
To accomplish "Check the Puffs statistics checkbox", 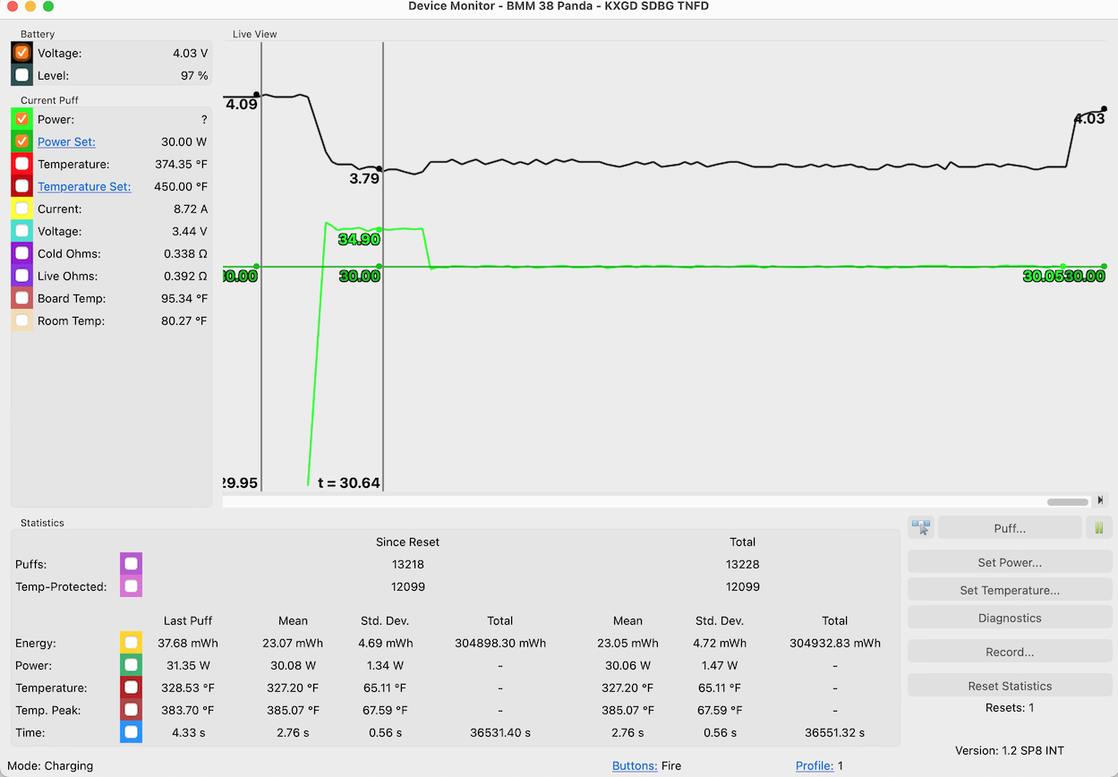I will (x=132, y=564).
